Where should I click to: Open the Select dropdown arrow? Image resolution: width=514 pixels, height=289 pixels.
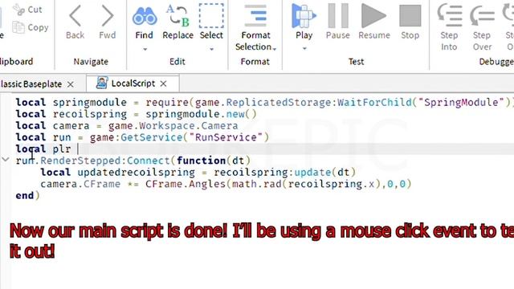[x=212, y=49]
